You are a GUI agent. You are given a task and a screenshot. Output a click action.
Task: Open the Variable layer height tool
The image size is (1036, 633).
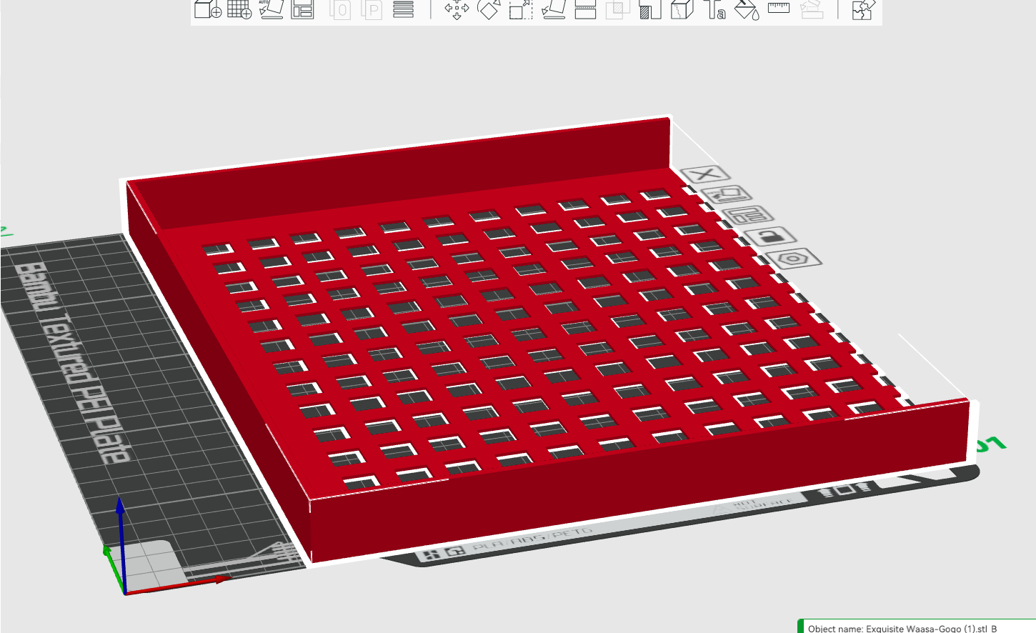point(404,9)
